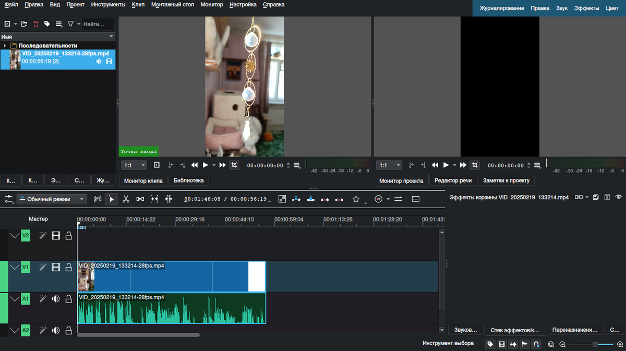Open the Заметки к проекту tab
The image size is (626, 351).
point(506,180)
